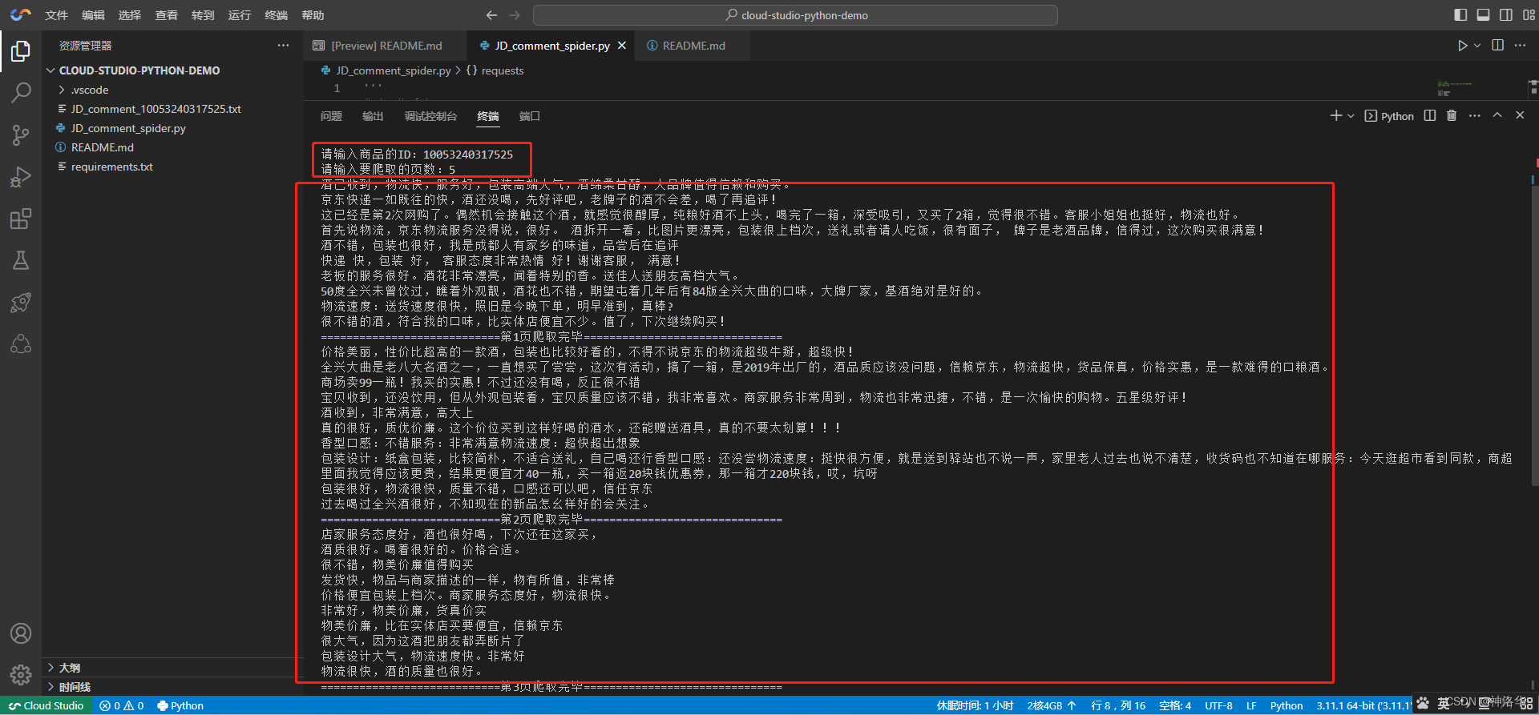This screenshot has width=1539, height=715.
Task: Open the Testing flask view
Action: click(21, 260)
